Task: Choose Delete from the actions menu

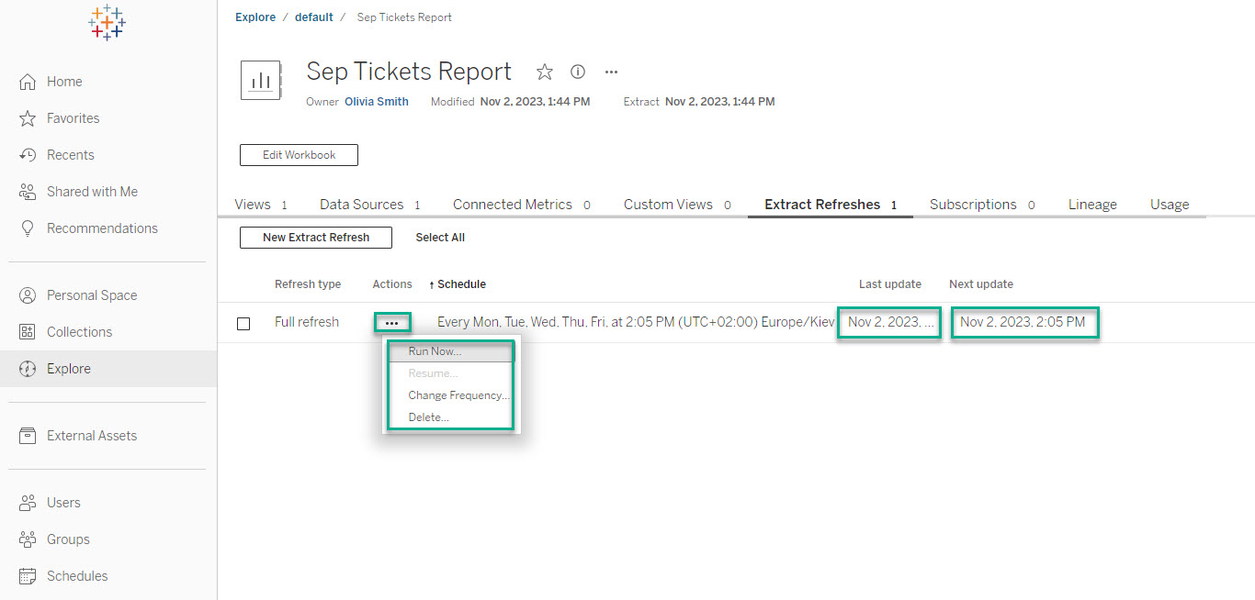Action: coord(428,417)
